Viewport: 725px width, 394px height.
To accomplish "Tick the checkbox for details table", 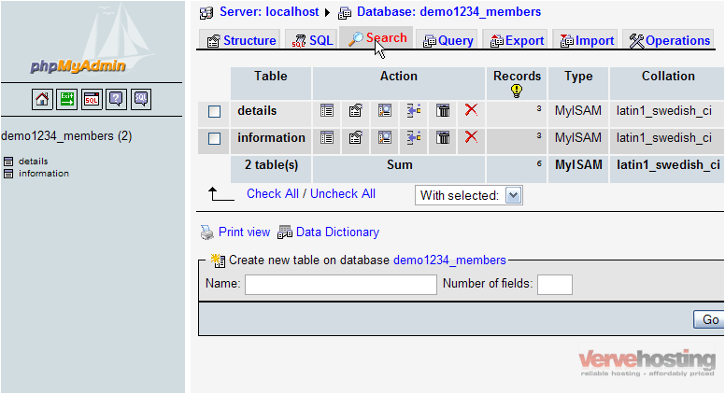I will tap(214, 111).
